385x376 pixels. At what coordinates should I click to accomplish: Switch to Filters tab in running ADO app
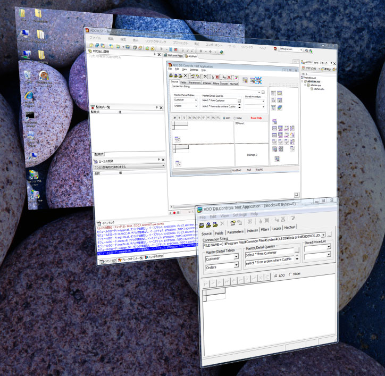[265, 229]
